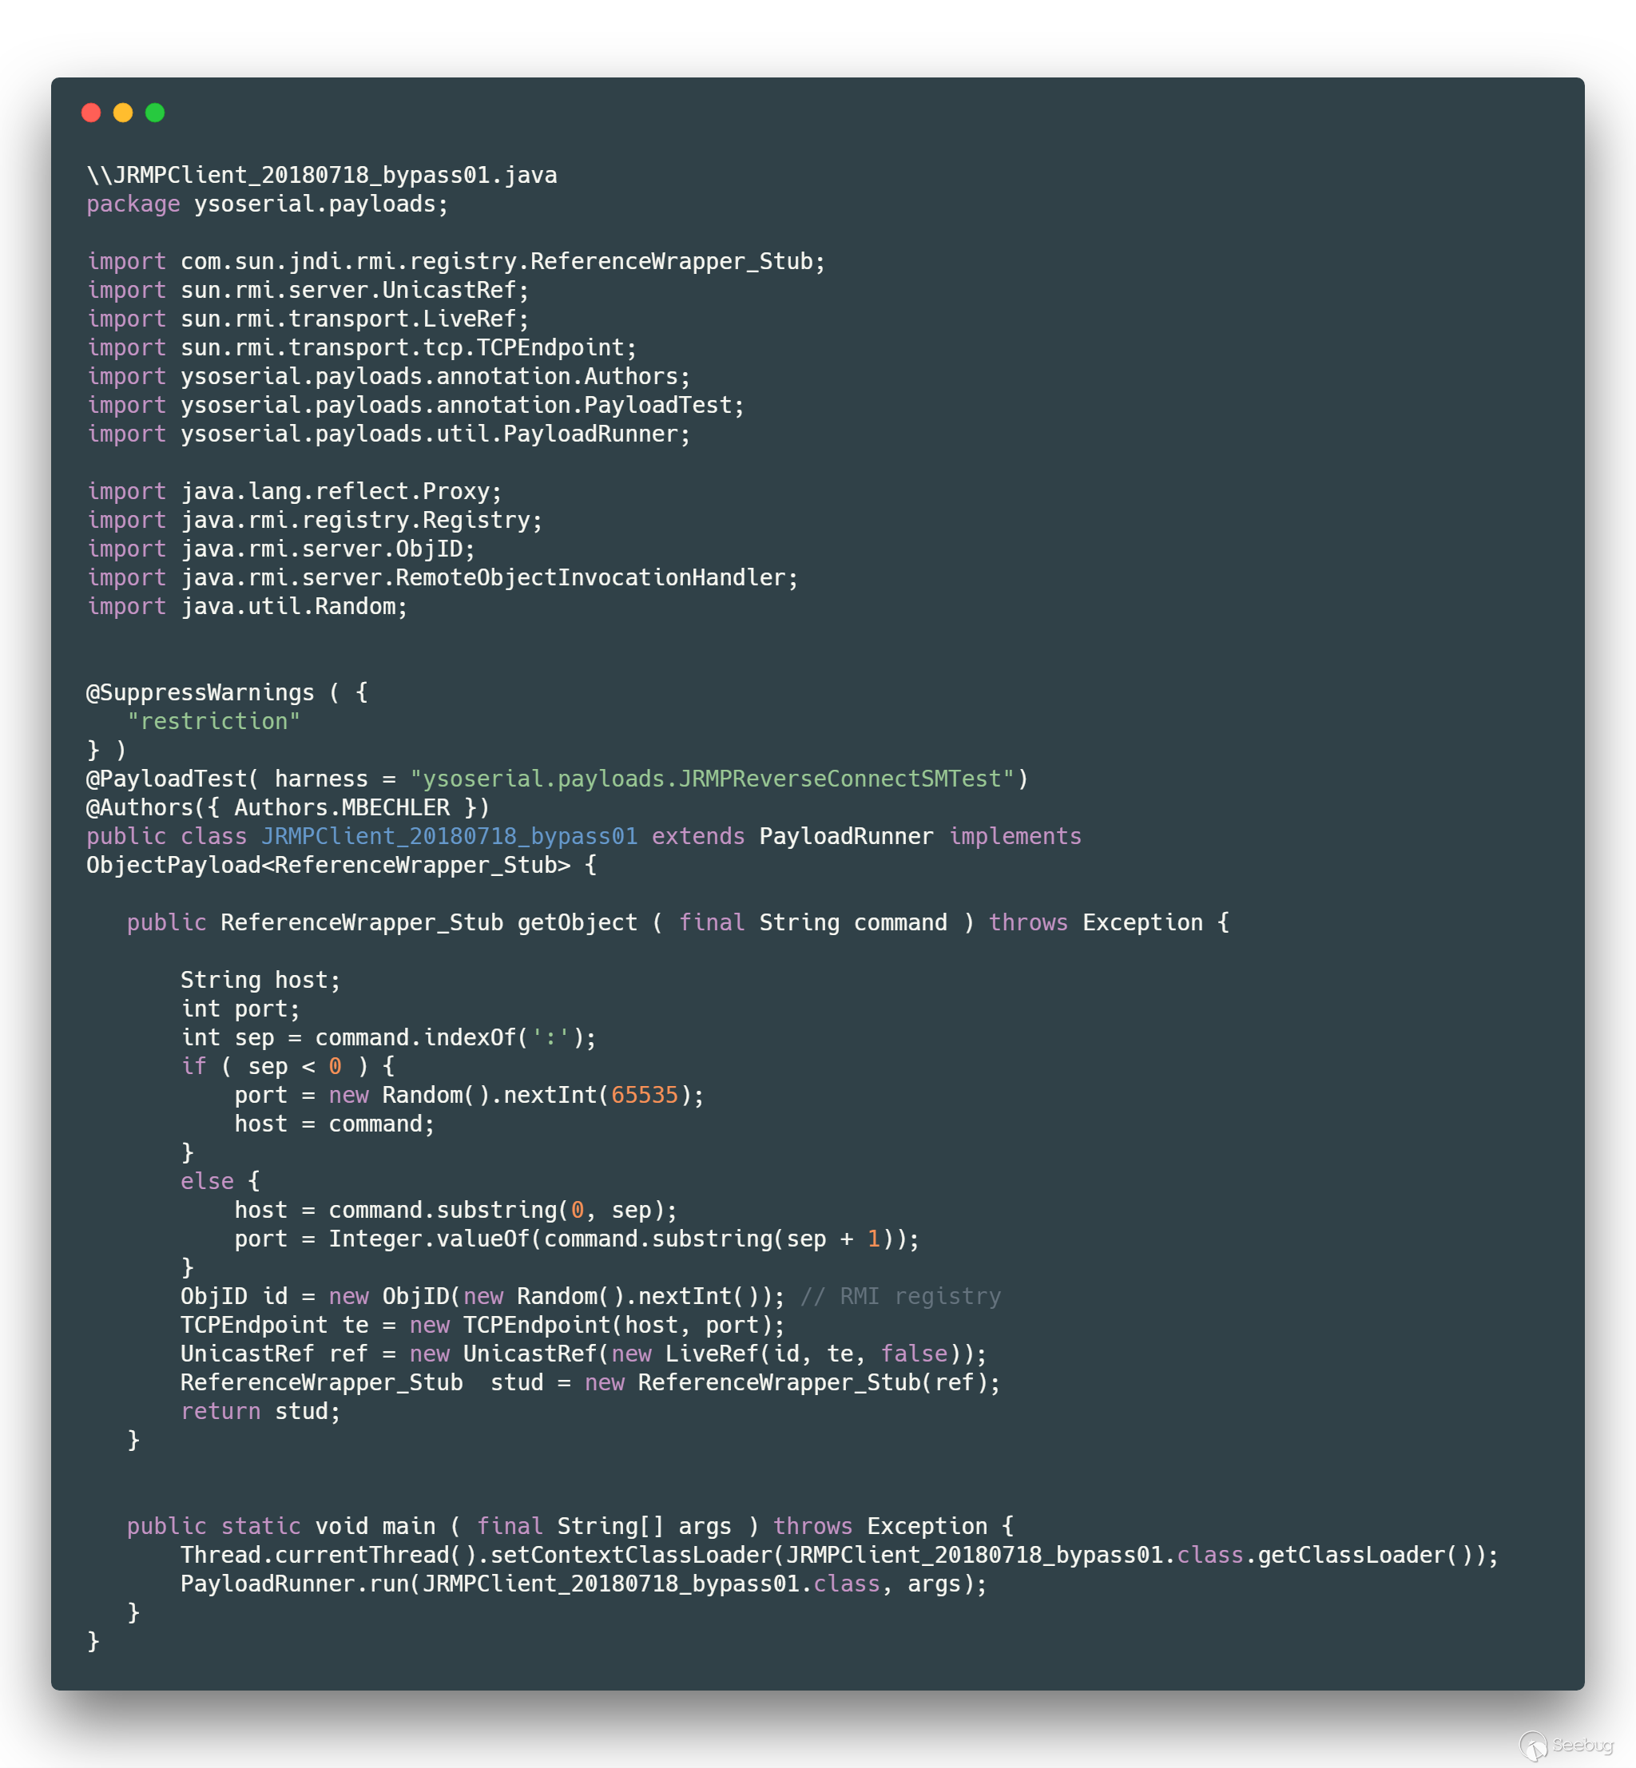Click the line creating new UnicastRef

click(x=584, y=1355)
